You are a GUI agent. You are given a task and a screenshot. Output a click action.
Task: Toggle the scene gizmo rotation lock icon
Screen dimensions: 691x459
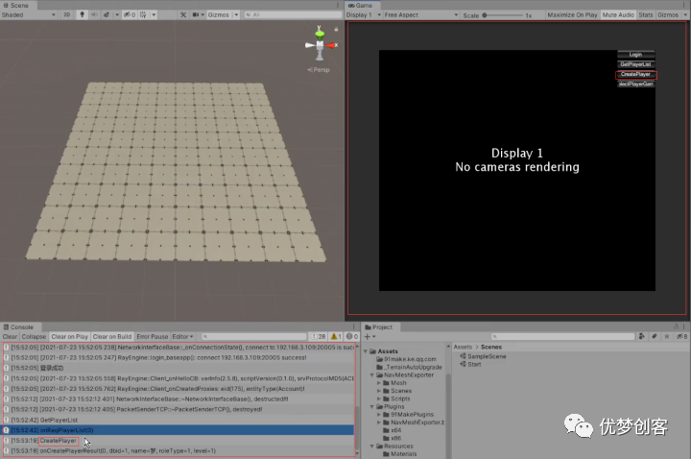coord(336,29)
